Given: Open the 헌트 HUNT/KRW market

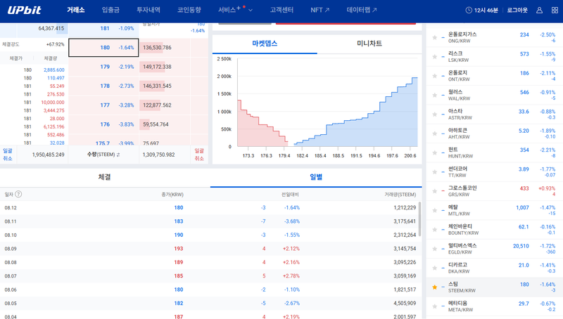Looking at the screenshot, I should coord(495,152).
